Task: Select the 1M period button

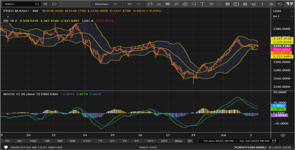Action: [47, 141]
